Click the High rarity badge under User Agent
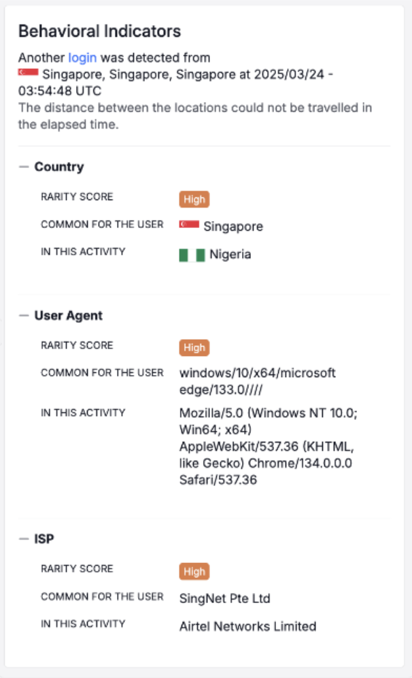 [194, 347]
